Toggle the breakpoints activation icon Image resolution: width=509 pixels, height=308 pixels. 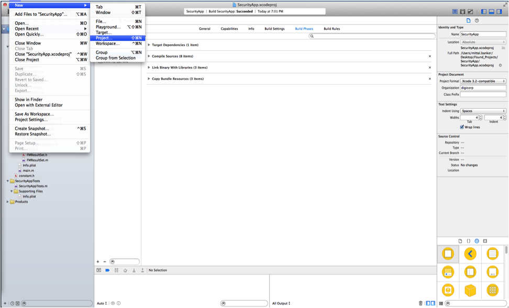[x=107, y=270]
